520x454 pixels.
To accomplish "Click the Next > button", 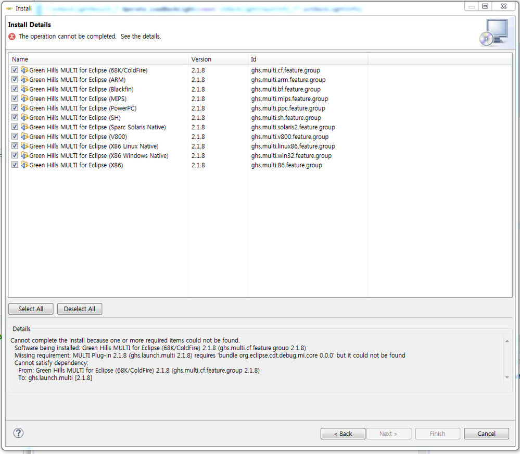I will pyautogui.click(x=389, y=434).
